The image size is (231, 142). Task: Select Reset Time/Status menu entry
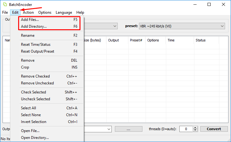(49, 45)
